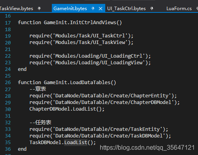Switch to the UI_TaskCtrl.bytes tab
Image resolution: width=198 pixels, height=155 pixels.
click(126, 9)
